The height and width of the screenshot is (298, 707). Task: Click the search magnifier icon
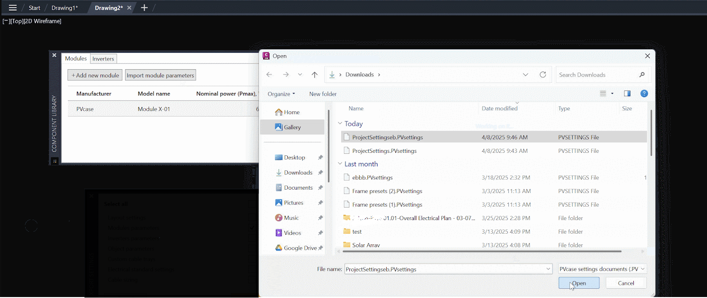[x=642, y=74]
